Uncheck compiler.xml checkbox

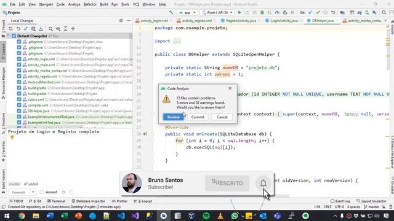click(x=19, y=105)
